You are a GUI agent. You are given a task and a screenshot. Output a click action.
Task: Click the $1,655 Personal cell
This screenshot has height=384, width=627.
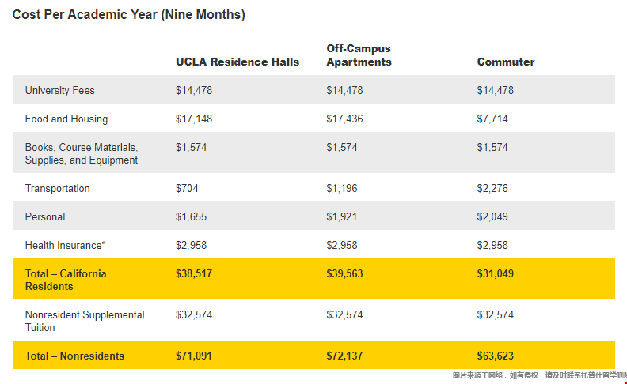pyautogui.click(x=191, y=216)
